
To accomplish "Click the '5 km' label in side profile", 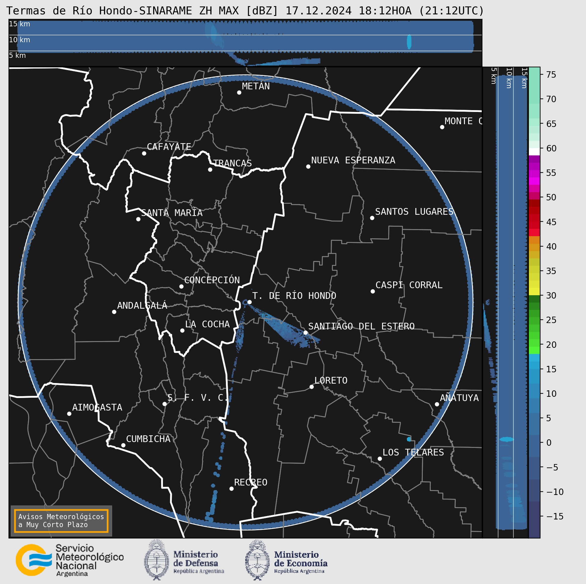I will (x=493, y=76).
